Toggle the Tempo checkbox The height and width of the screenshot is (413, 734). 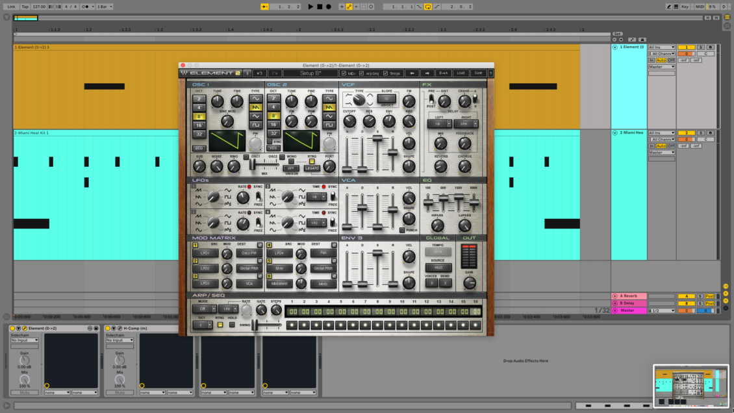(386, 73)
